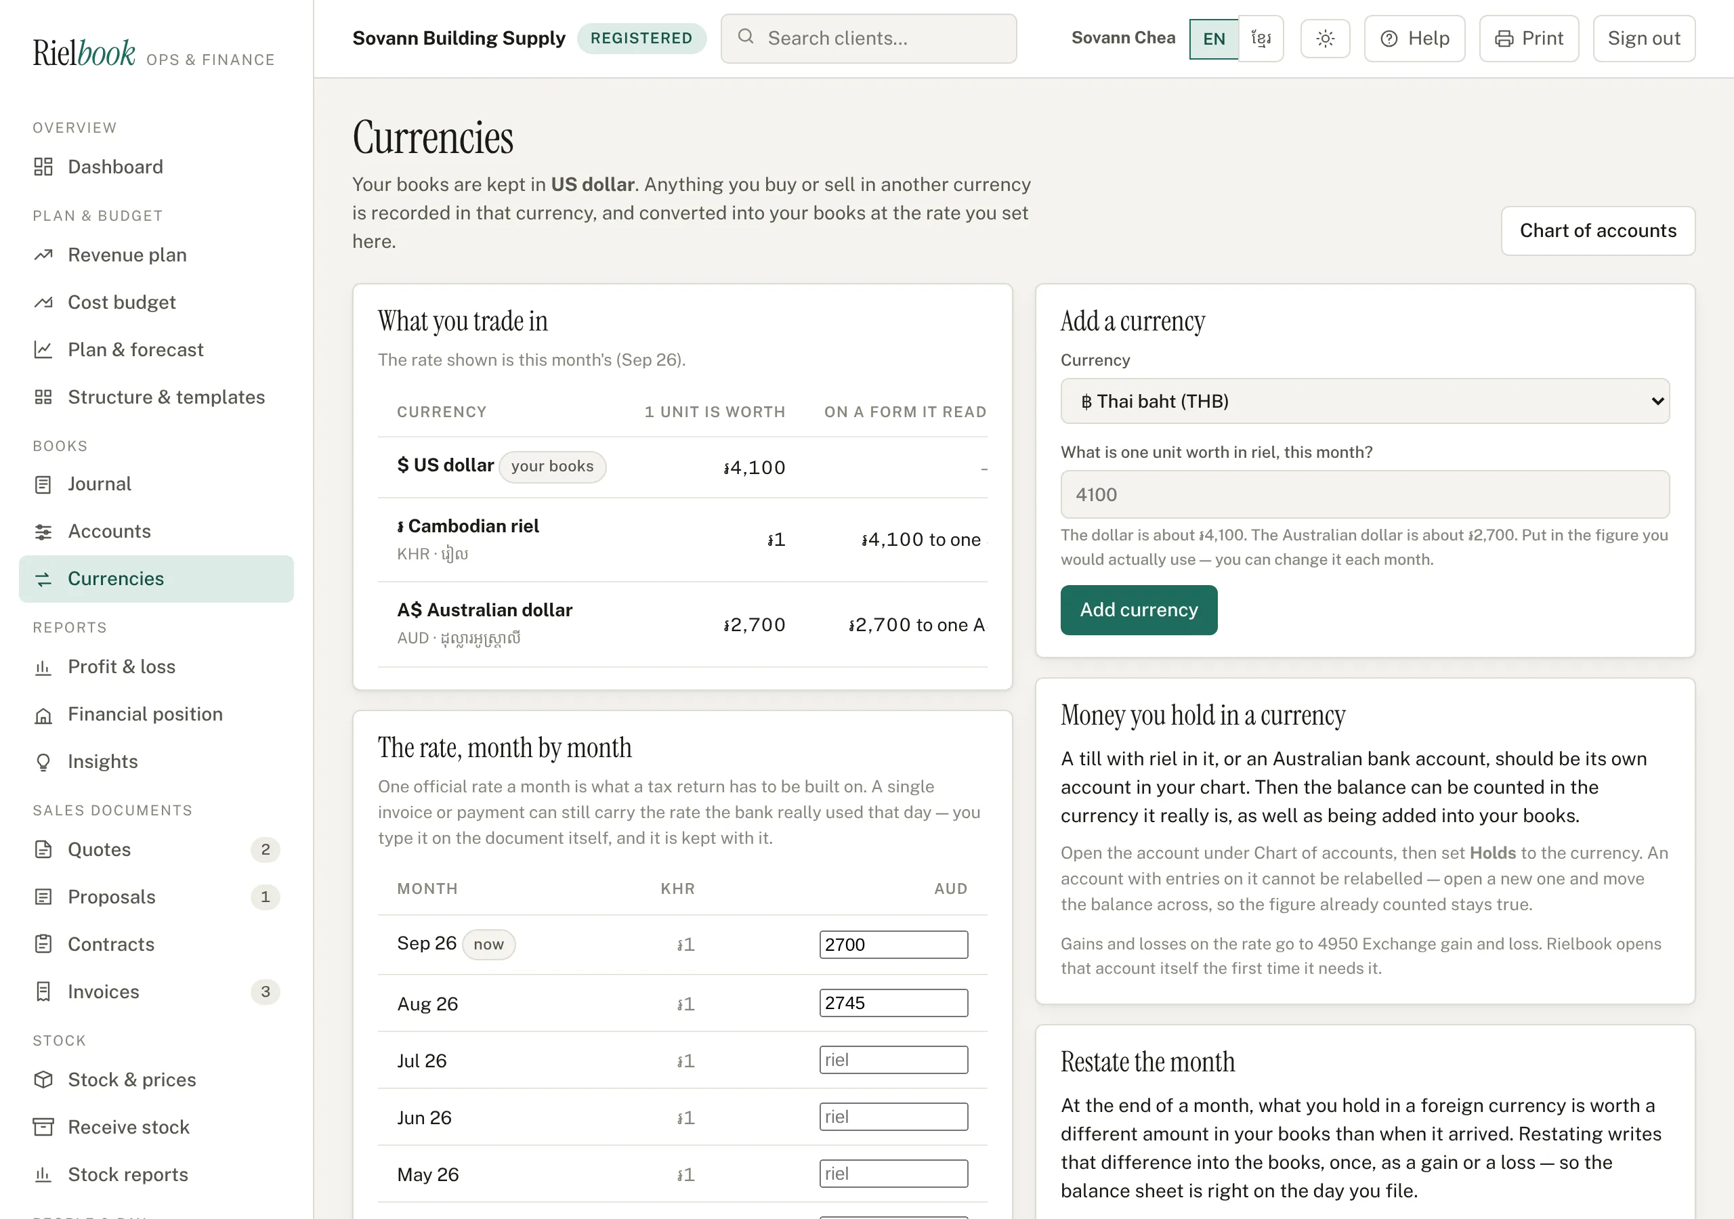
Task: Click the magnifier icon in client search
Action: (745, 37)
